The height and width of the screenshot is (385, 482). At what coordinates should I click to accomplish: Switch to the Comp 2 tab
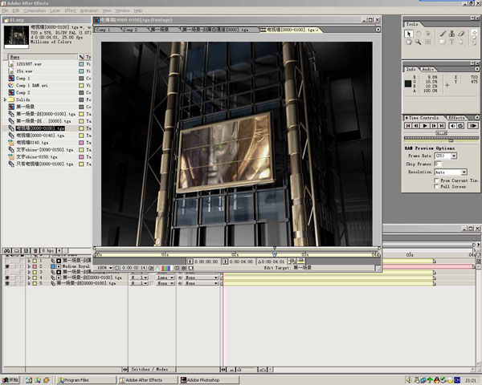point(130,30)
